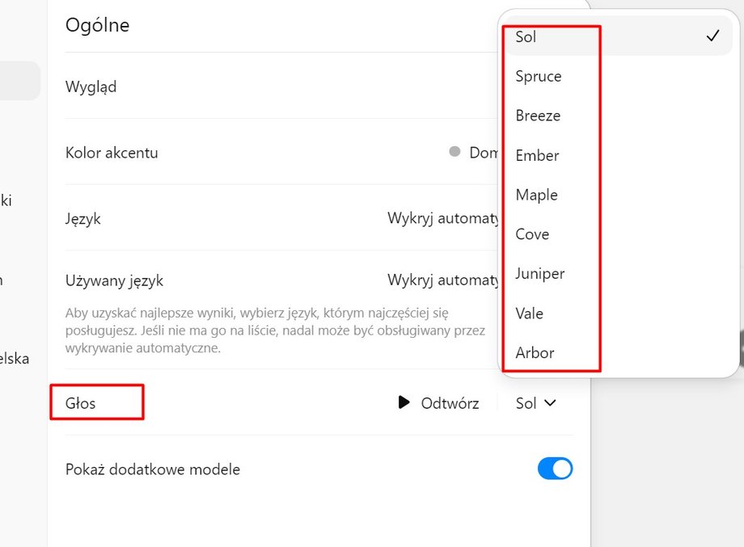
Task: Choose the Cove voice option
Action: click(532, 234)
